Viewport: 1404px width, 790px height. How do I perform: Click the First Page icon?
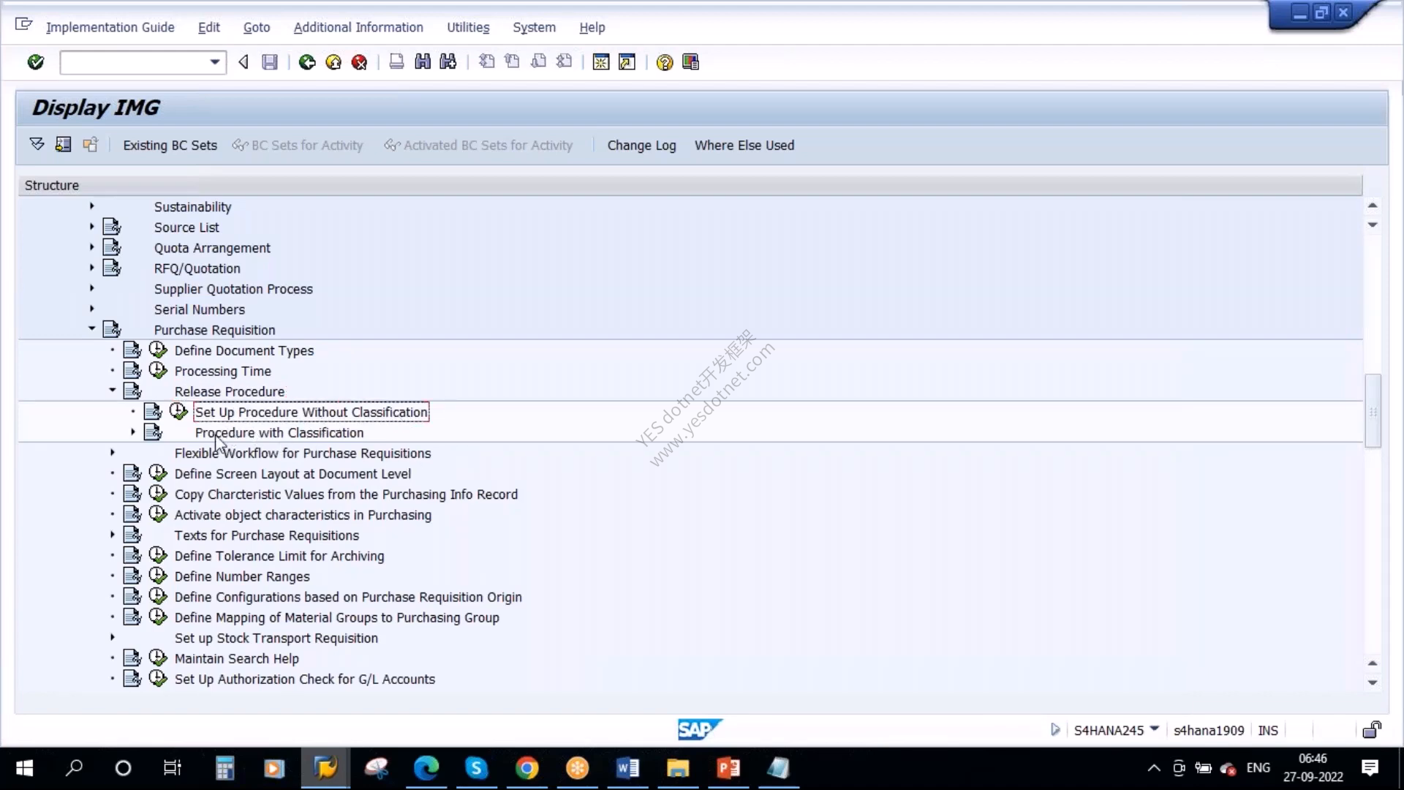click(486, 62)
